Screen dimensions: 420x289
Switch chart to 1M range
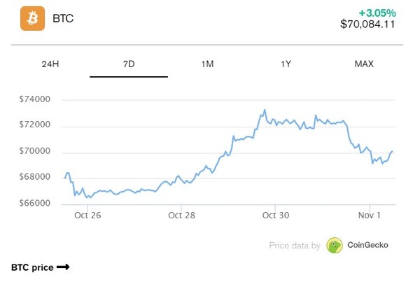[x=207, y=64]
